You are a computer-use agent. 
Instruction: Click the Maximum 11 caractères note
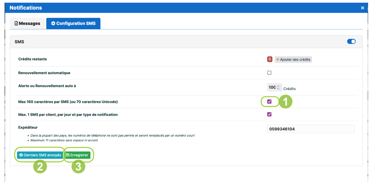coord(64,140)
